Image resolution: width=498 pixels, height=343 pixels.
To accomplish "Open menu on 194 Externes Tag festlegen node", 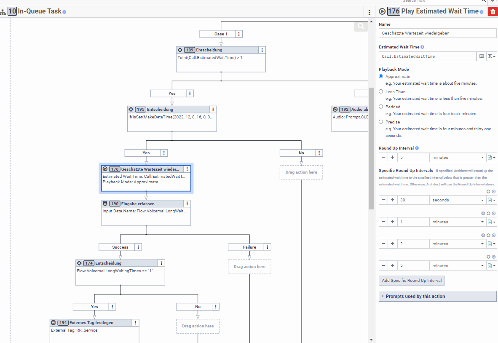I will click(x=135, y=323).
